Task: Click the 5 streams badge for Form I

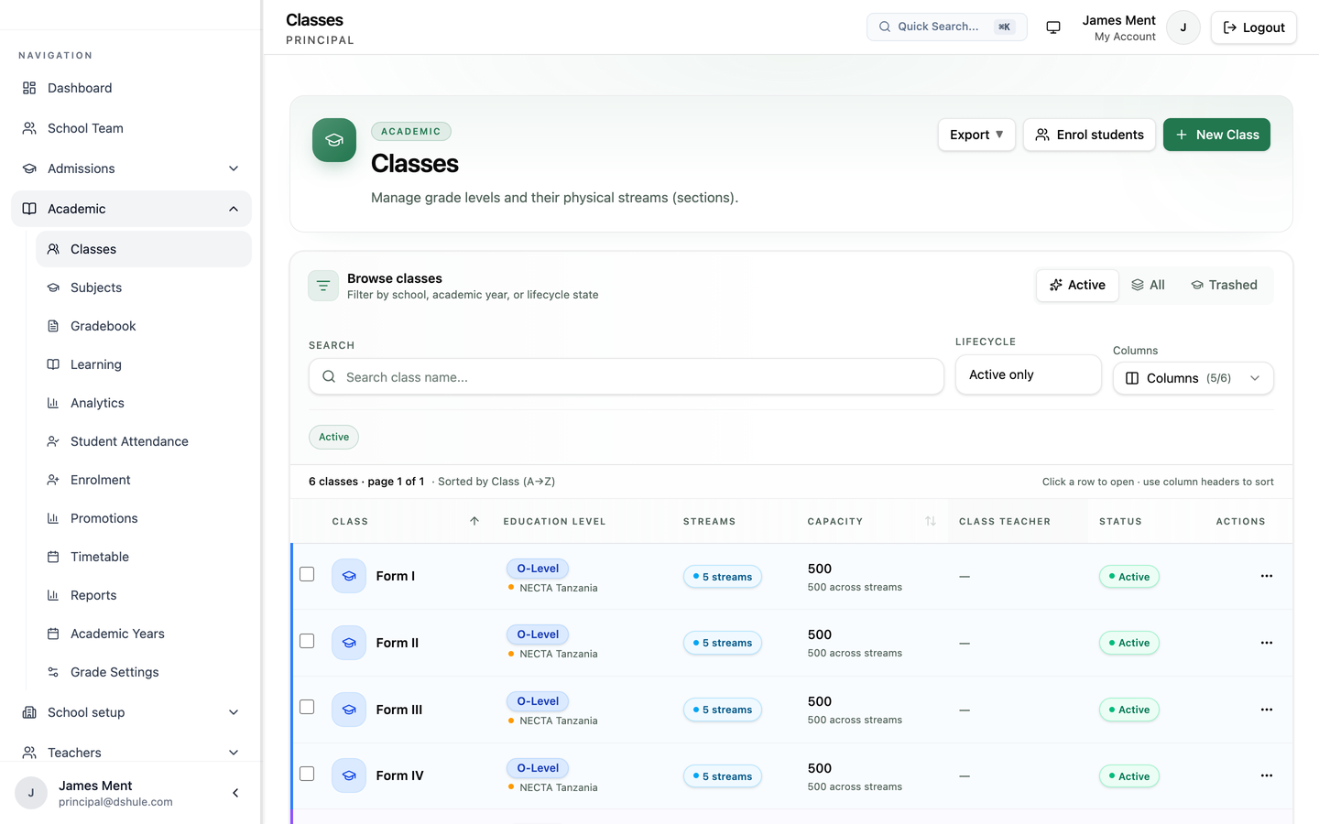Action: click(723, 577)
